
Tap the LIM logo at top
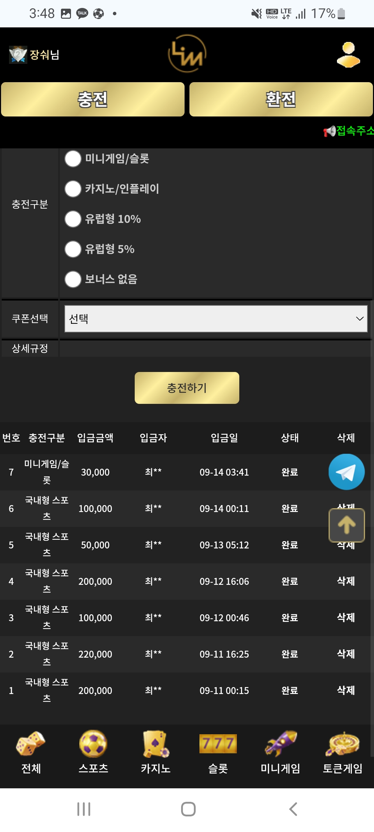(187, 54)
